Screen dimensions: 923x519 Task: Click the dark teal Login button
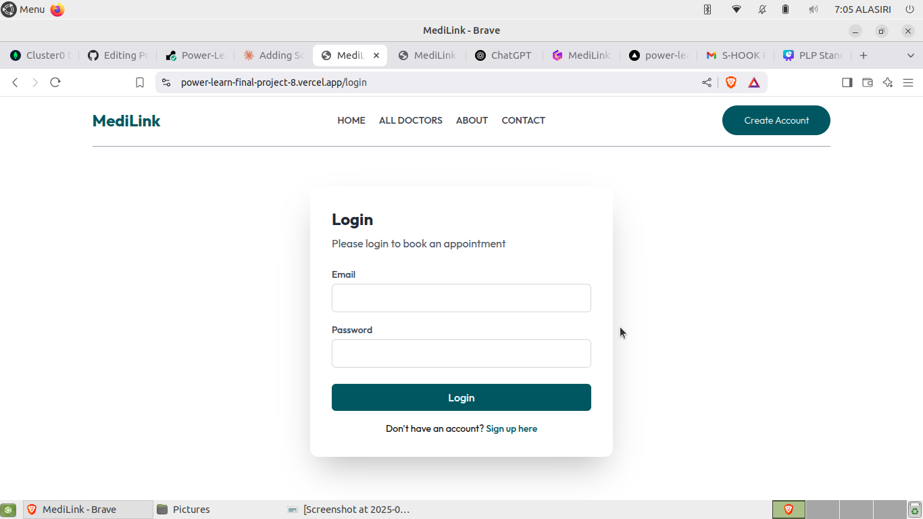click(x=461, y=397)
